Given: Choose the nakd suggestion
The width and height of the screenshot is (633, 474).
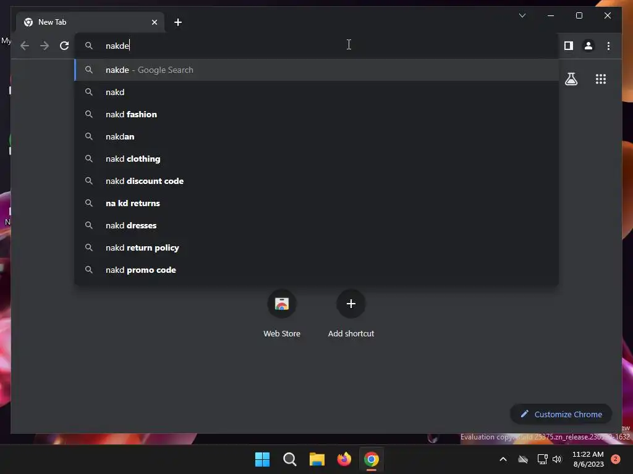Looking at the screenshot, I should (x=316, y=92).
